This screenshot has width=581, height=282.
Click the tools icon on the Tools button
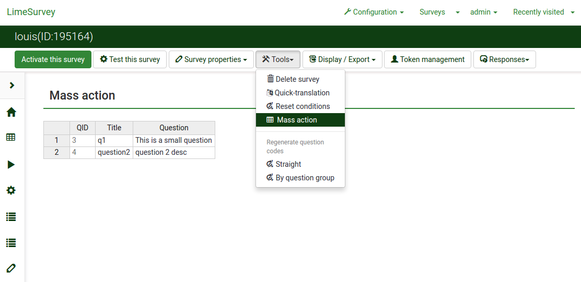pos(265,59)
